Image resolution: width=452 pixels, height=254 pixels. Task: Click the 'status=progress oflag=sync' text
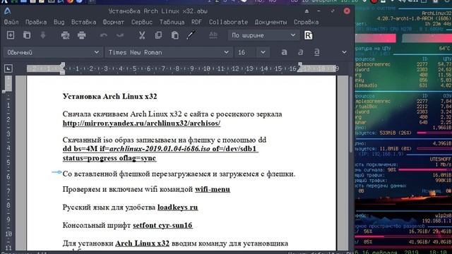coord(109,158)
